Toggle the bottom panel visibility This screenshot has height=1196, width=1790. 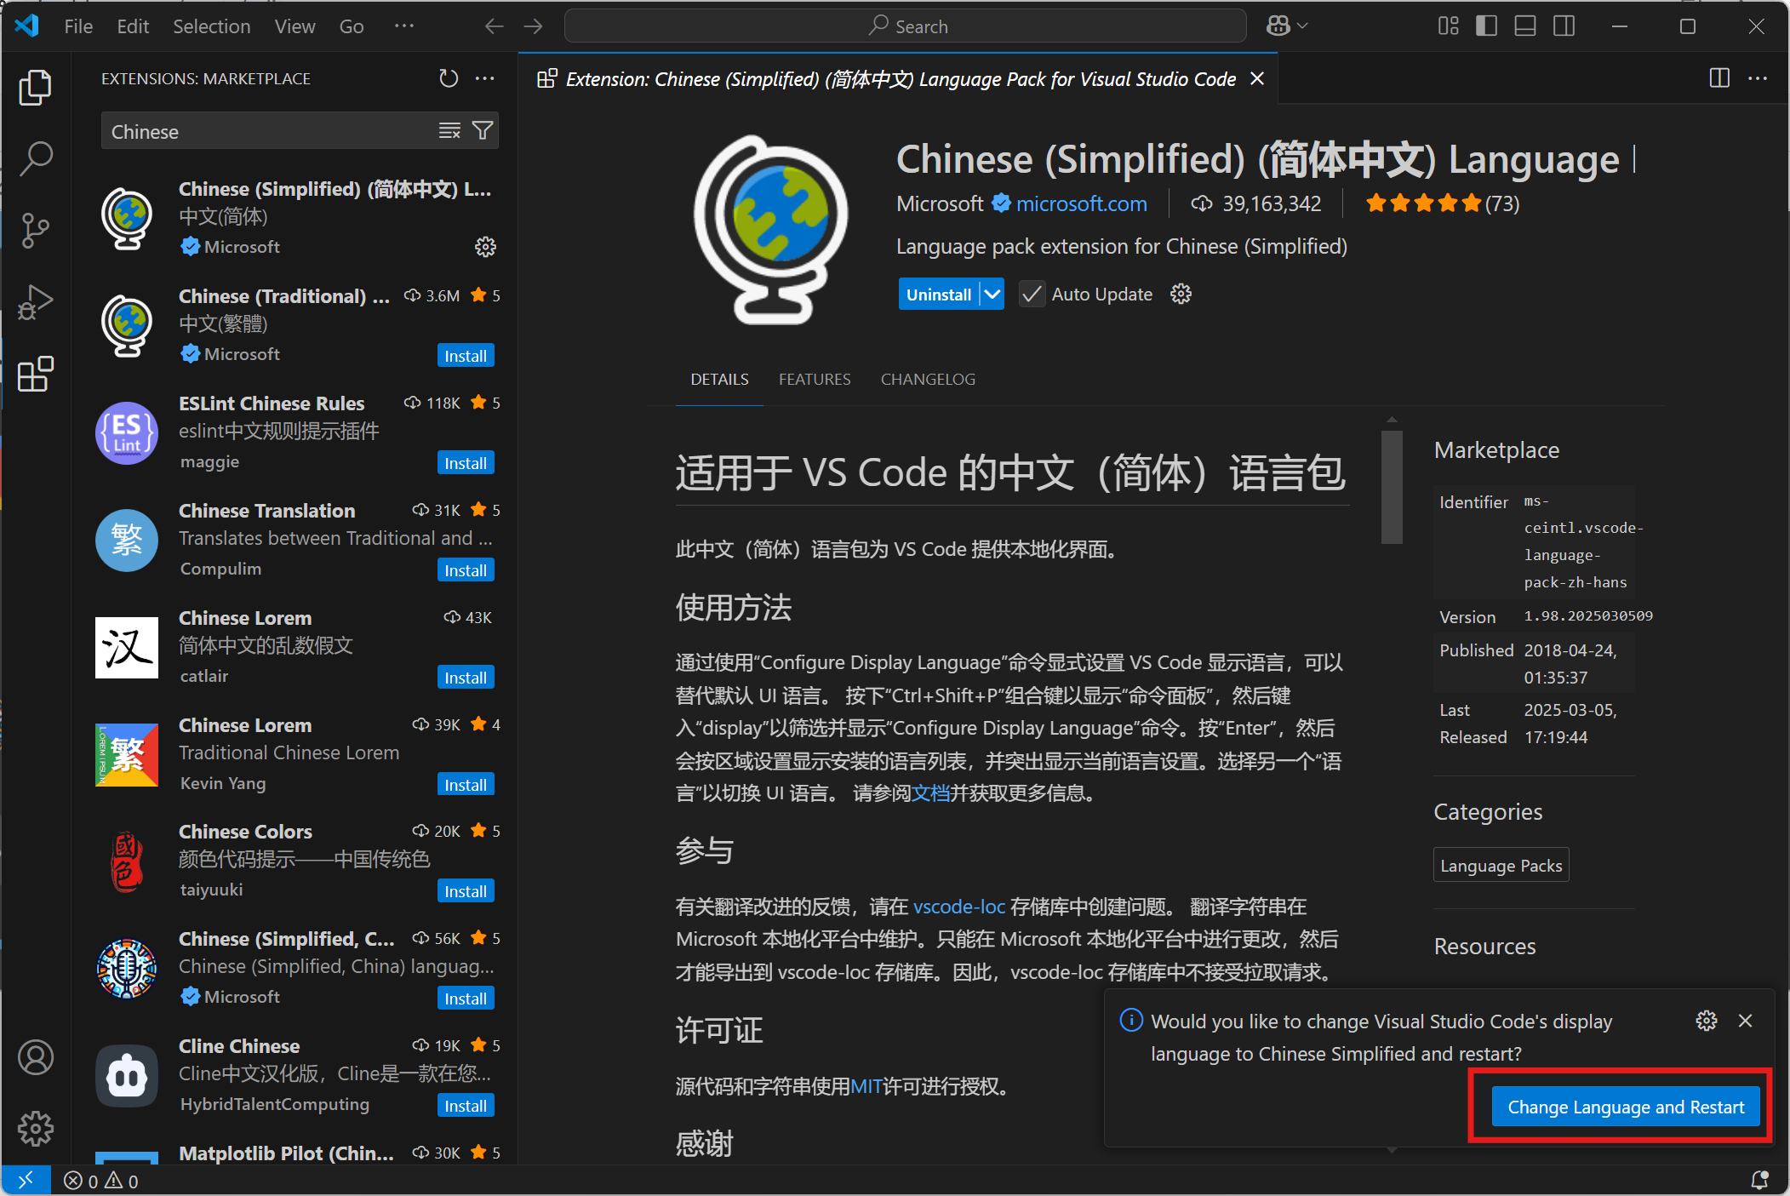click(1524, 26)
